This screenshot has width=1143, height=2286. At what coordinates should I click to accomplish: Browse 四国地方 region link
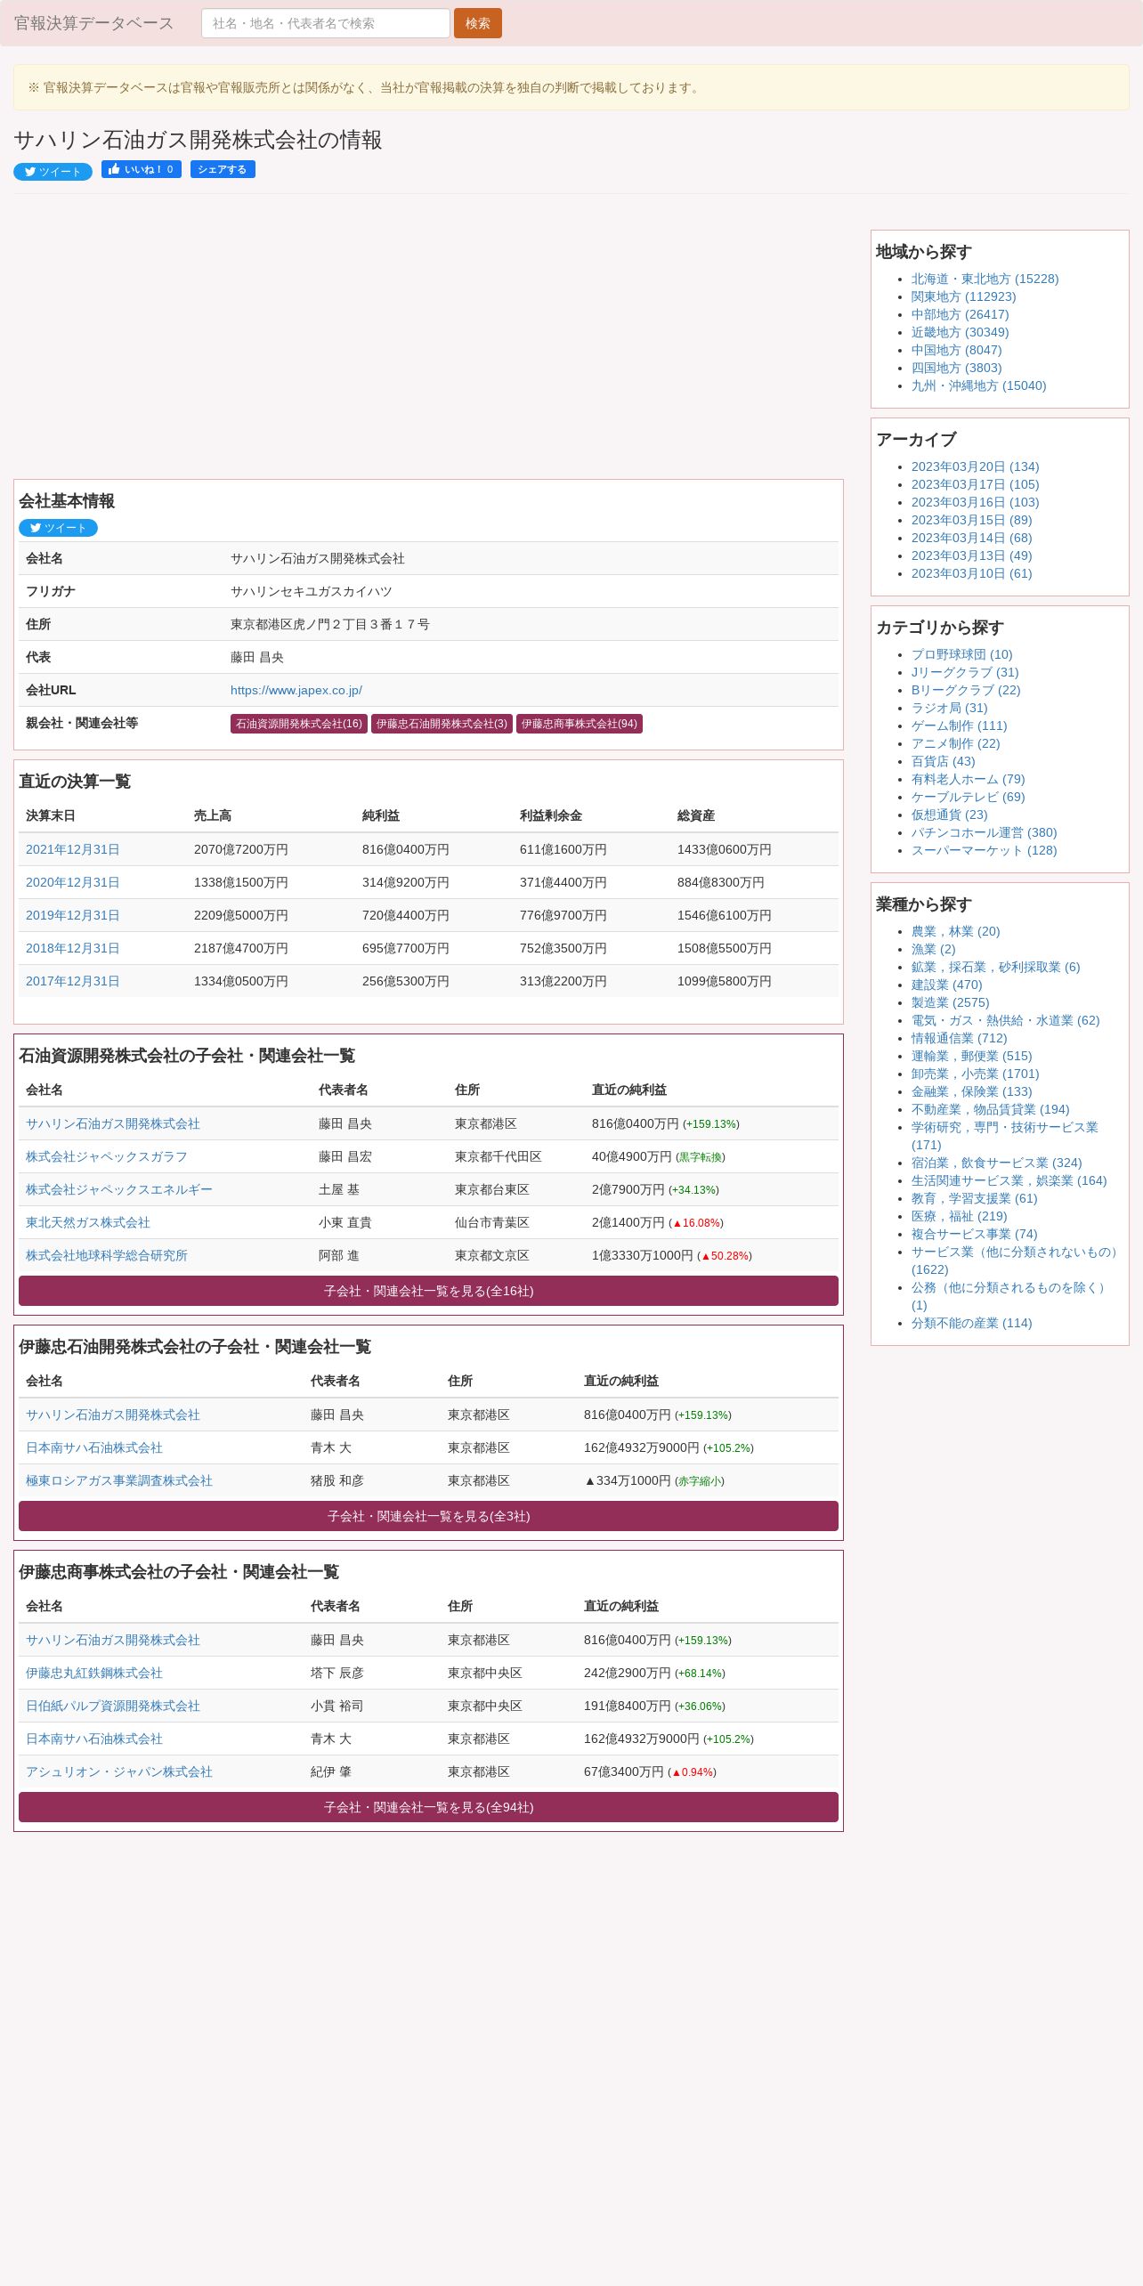click(956, 368)
